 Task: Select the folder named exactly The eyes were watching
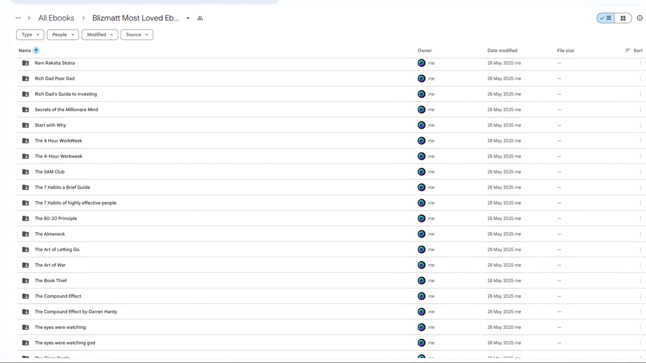tap(60, 327)
